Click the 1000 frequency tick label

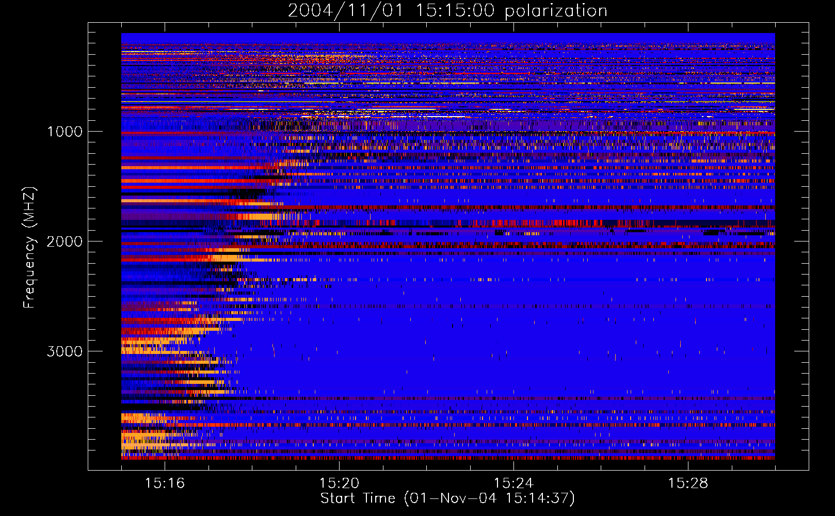pos(65,132)
